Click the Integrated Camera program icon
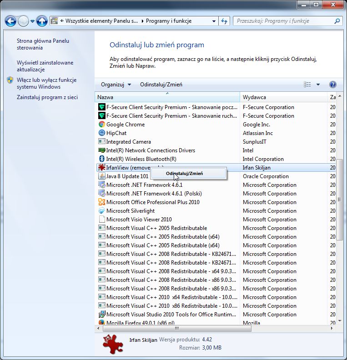 (102, 141)
